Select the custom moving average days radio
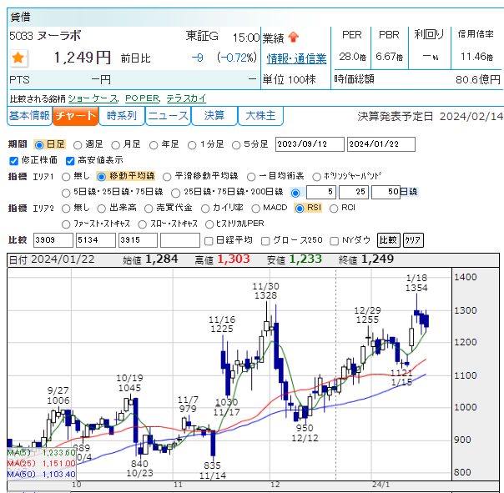 [x=295, y=193]
